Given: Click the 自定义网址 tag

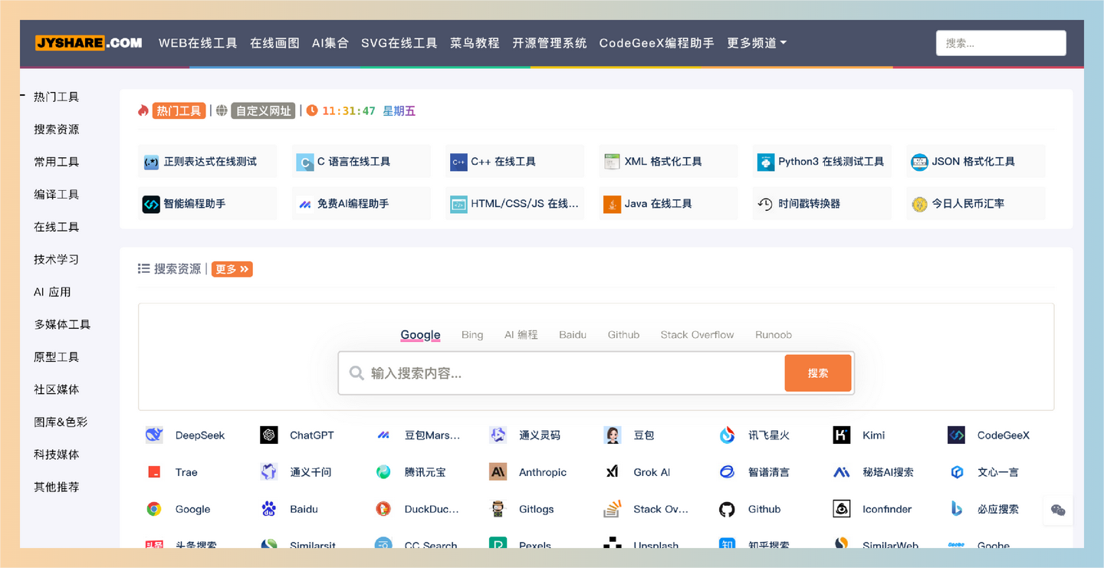Looking at the screenshot, I should pyautogui.click(x=263, y=111).
